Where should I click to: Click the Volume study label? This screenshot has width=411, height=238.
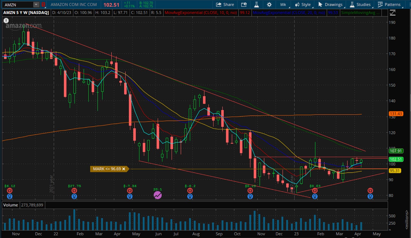(x=10, y=205)
